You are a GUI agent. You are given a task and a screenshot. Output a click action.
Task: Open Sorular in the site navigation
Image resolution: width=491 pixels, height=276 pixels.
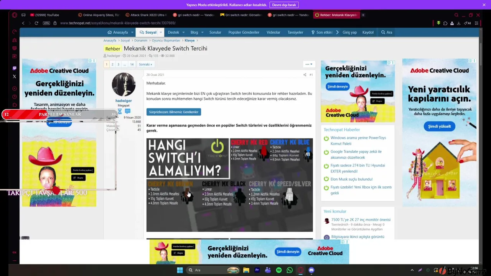(x=215, y=32)
